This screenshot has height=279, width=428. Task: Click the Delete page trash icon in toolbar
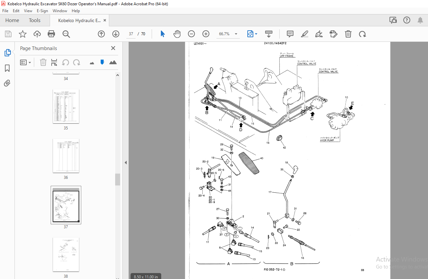(x=348, y=34)
